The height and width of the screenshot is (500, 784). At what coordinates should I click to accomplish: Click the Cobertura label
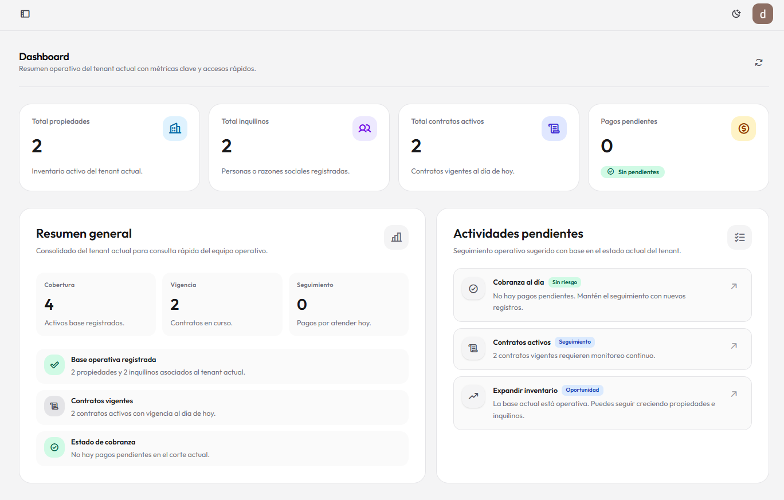tap(60, 285)
